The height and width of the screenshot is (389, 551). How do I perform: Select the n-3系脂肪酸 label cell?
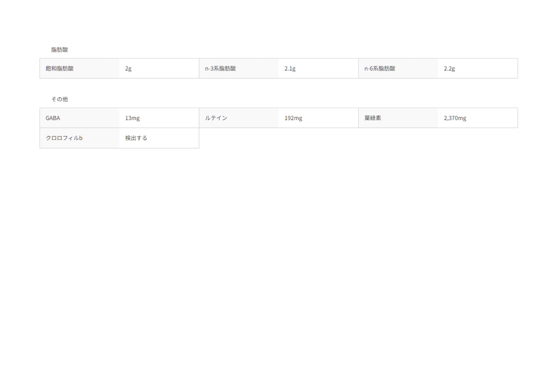(220, 69)
